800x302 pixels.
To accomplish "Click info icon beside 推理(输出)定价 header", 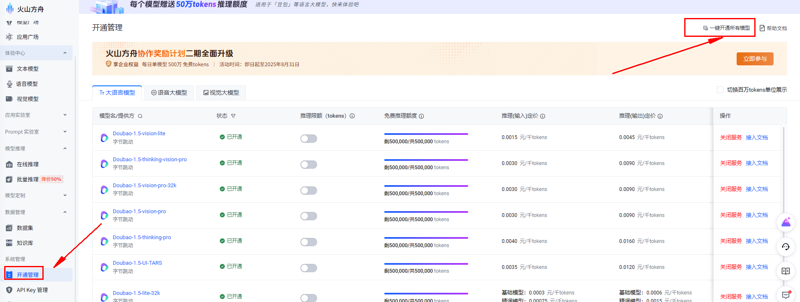I will tap(660, 116).
